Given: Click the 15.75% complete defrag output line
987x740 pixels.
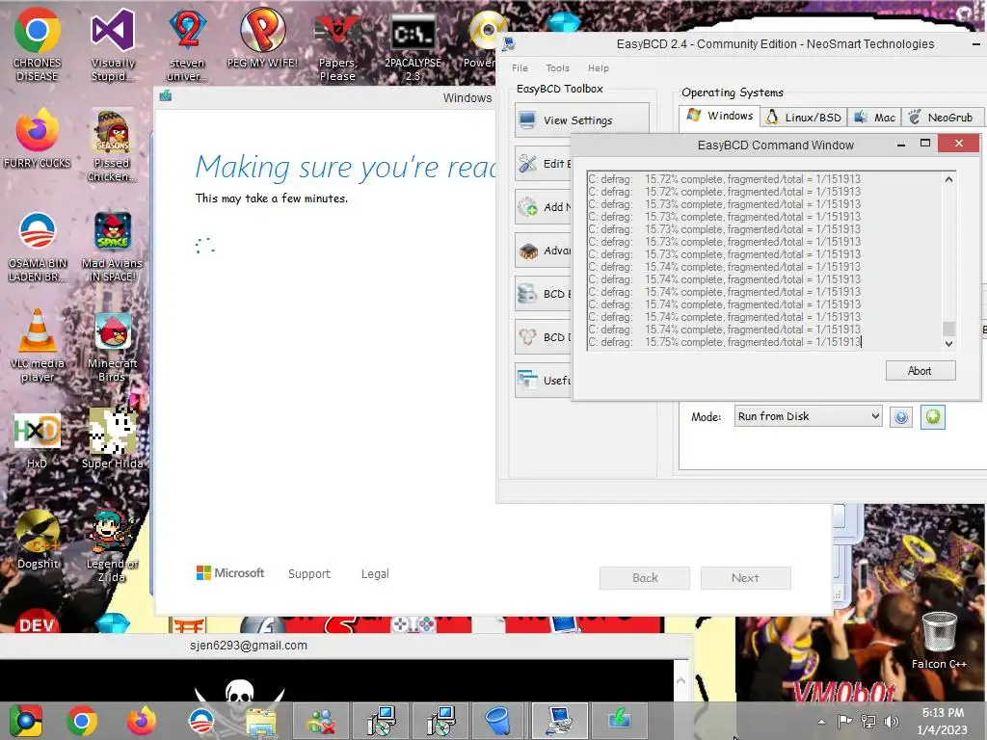Looking at the screenshot, I should 725,342.
